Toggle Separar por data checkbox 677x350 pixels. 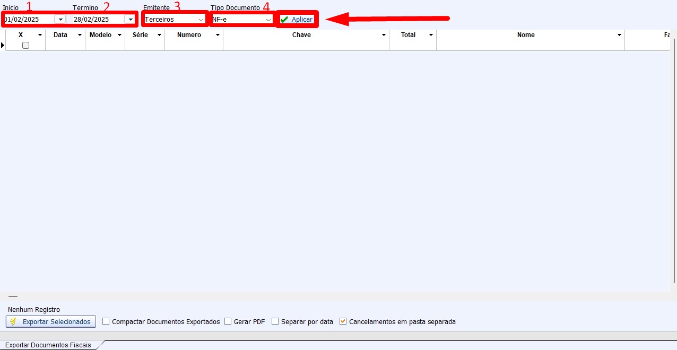pos(275,321)
